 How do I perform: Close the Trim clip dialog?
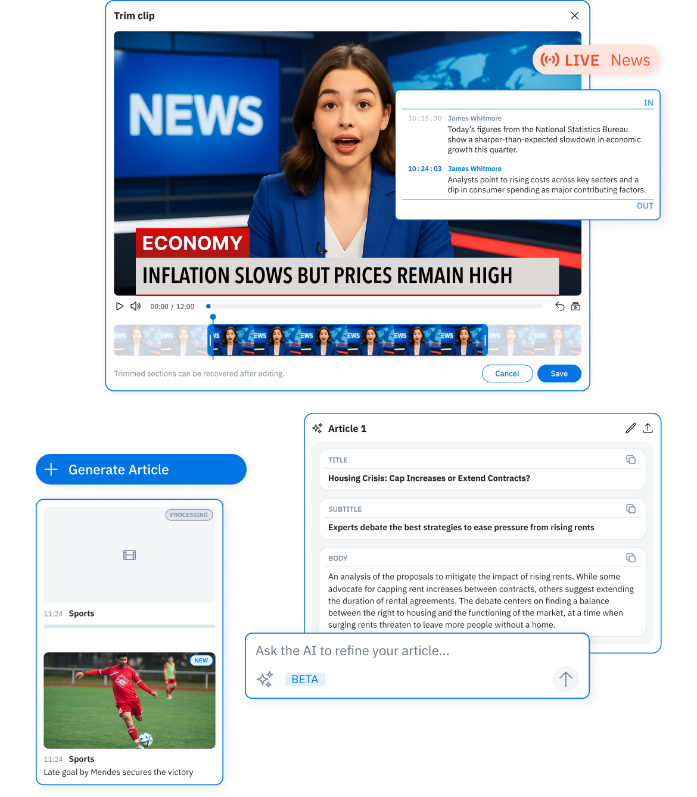(x=574, y=15)
